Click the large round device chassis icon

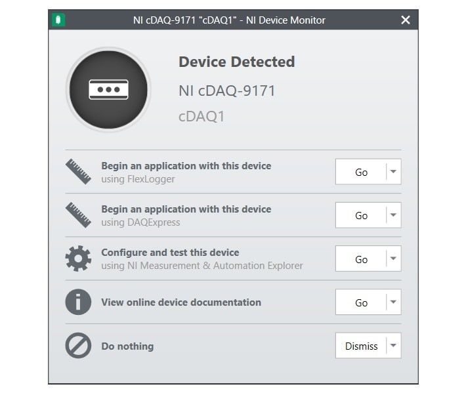pyautogui.click(x=108, y=89)
